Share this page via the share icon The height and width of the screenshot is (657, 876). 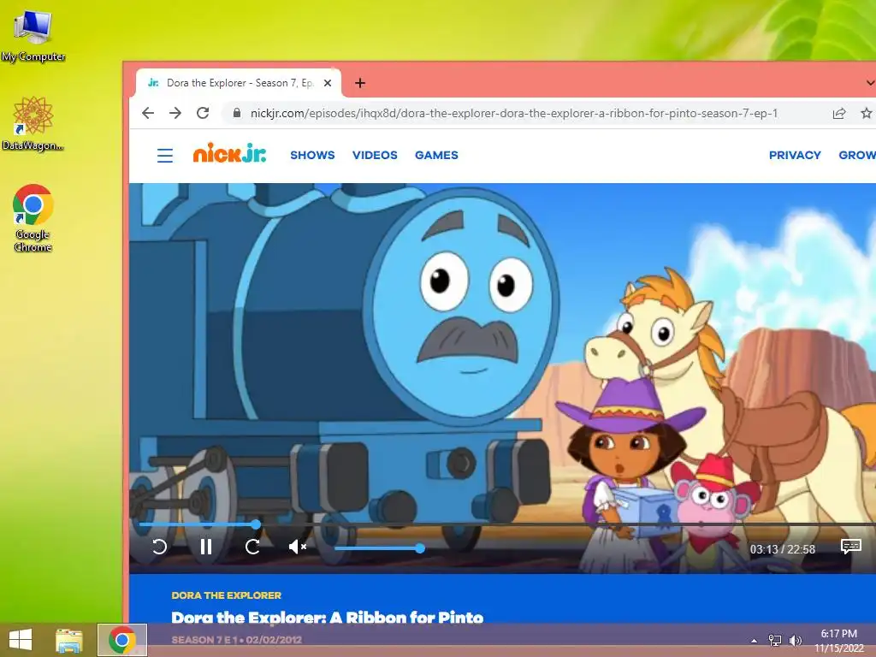838,114
